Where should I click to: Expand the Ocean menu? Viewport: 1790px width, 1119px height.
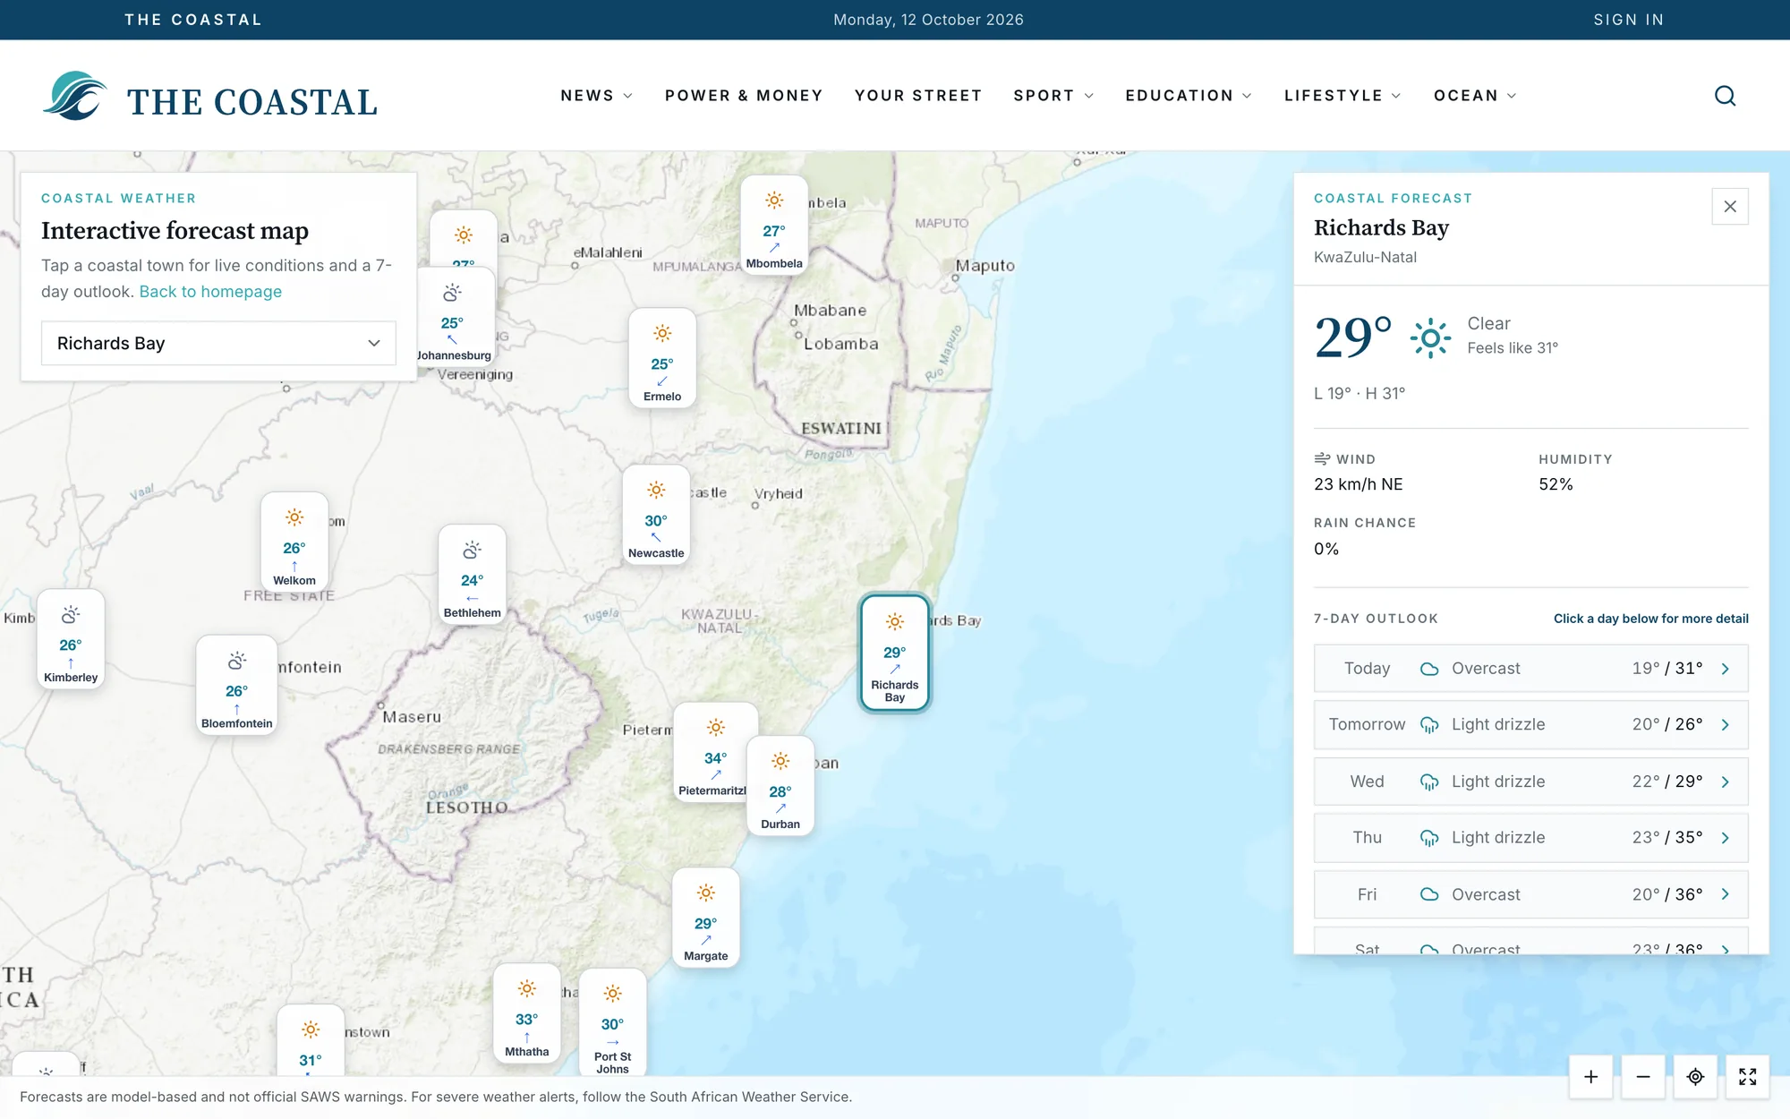(x=1475, y=96)
